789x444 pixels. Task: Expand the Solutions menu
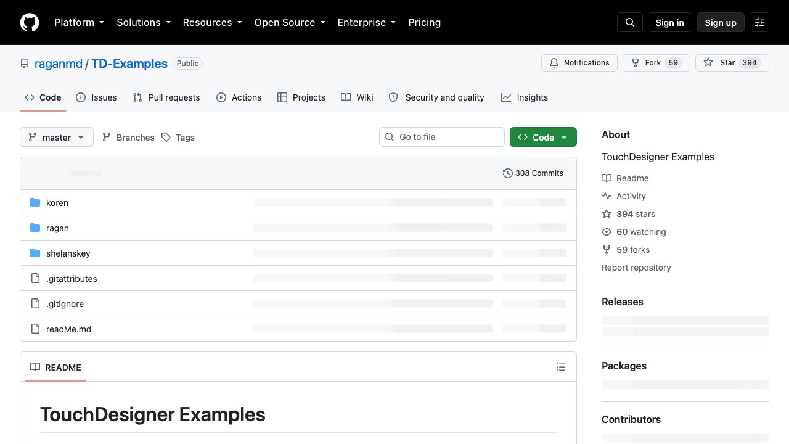pyautogui.click(x=143, y=22)
